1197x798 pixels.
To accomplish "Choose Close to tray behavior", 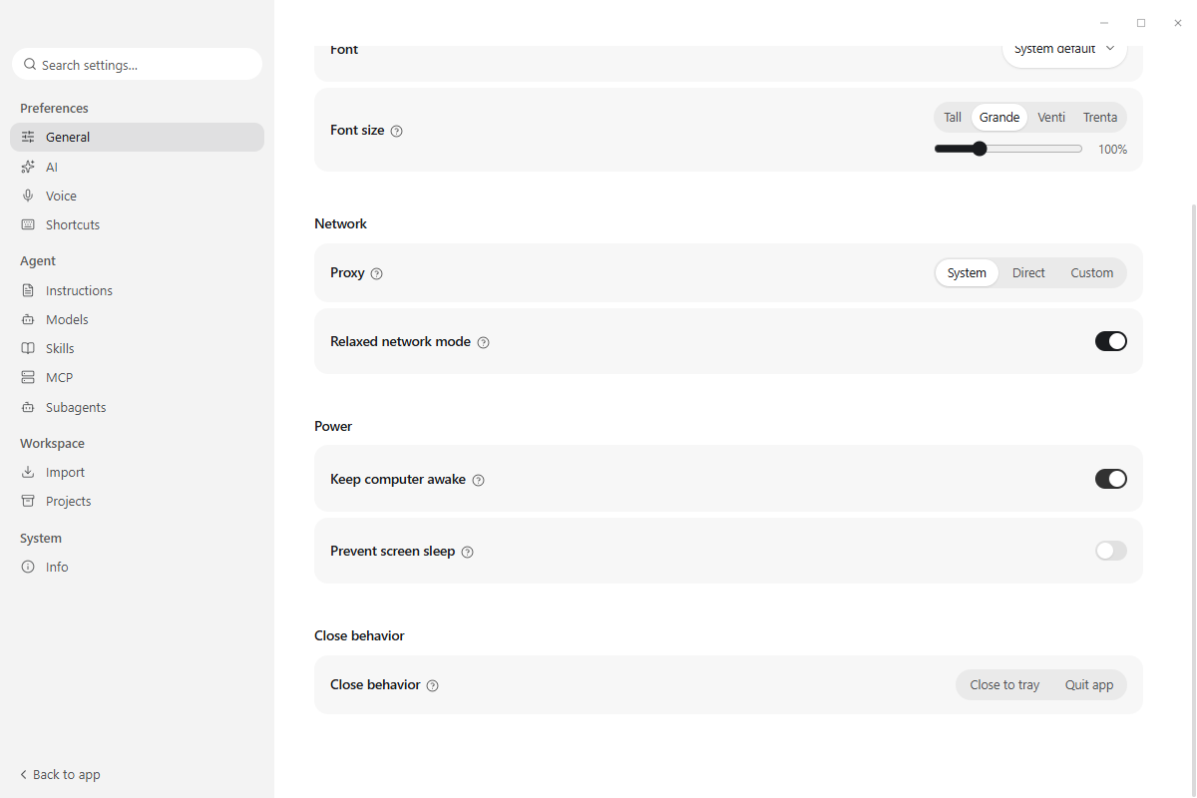I will [x=1004, y=684].
